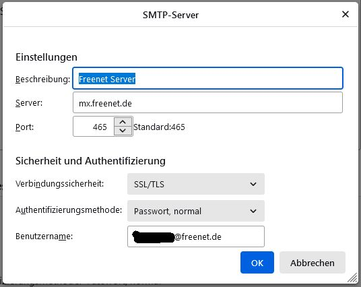Click the Authentifizierungsmethode label
Screen dimensions: 361x287
pos(69,210)
